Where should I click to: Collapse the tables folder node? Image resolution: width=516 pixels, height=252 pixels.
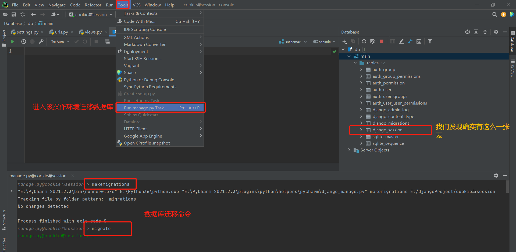[x=355, y=63]
